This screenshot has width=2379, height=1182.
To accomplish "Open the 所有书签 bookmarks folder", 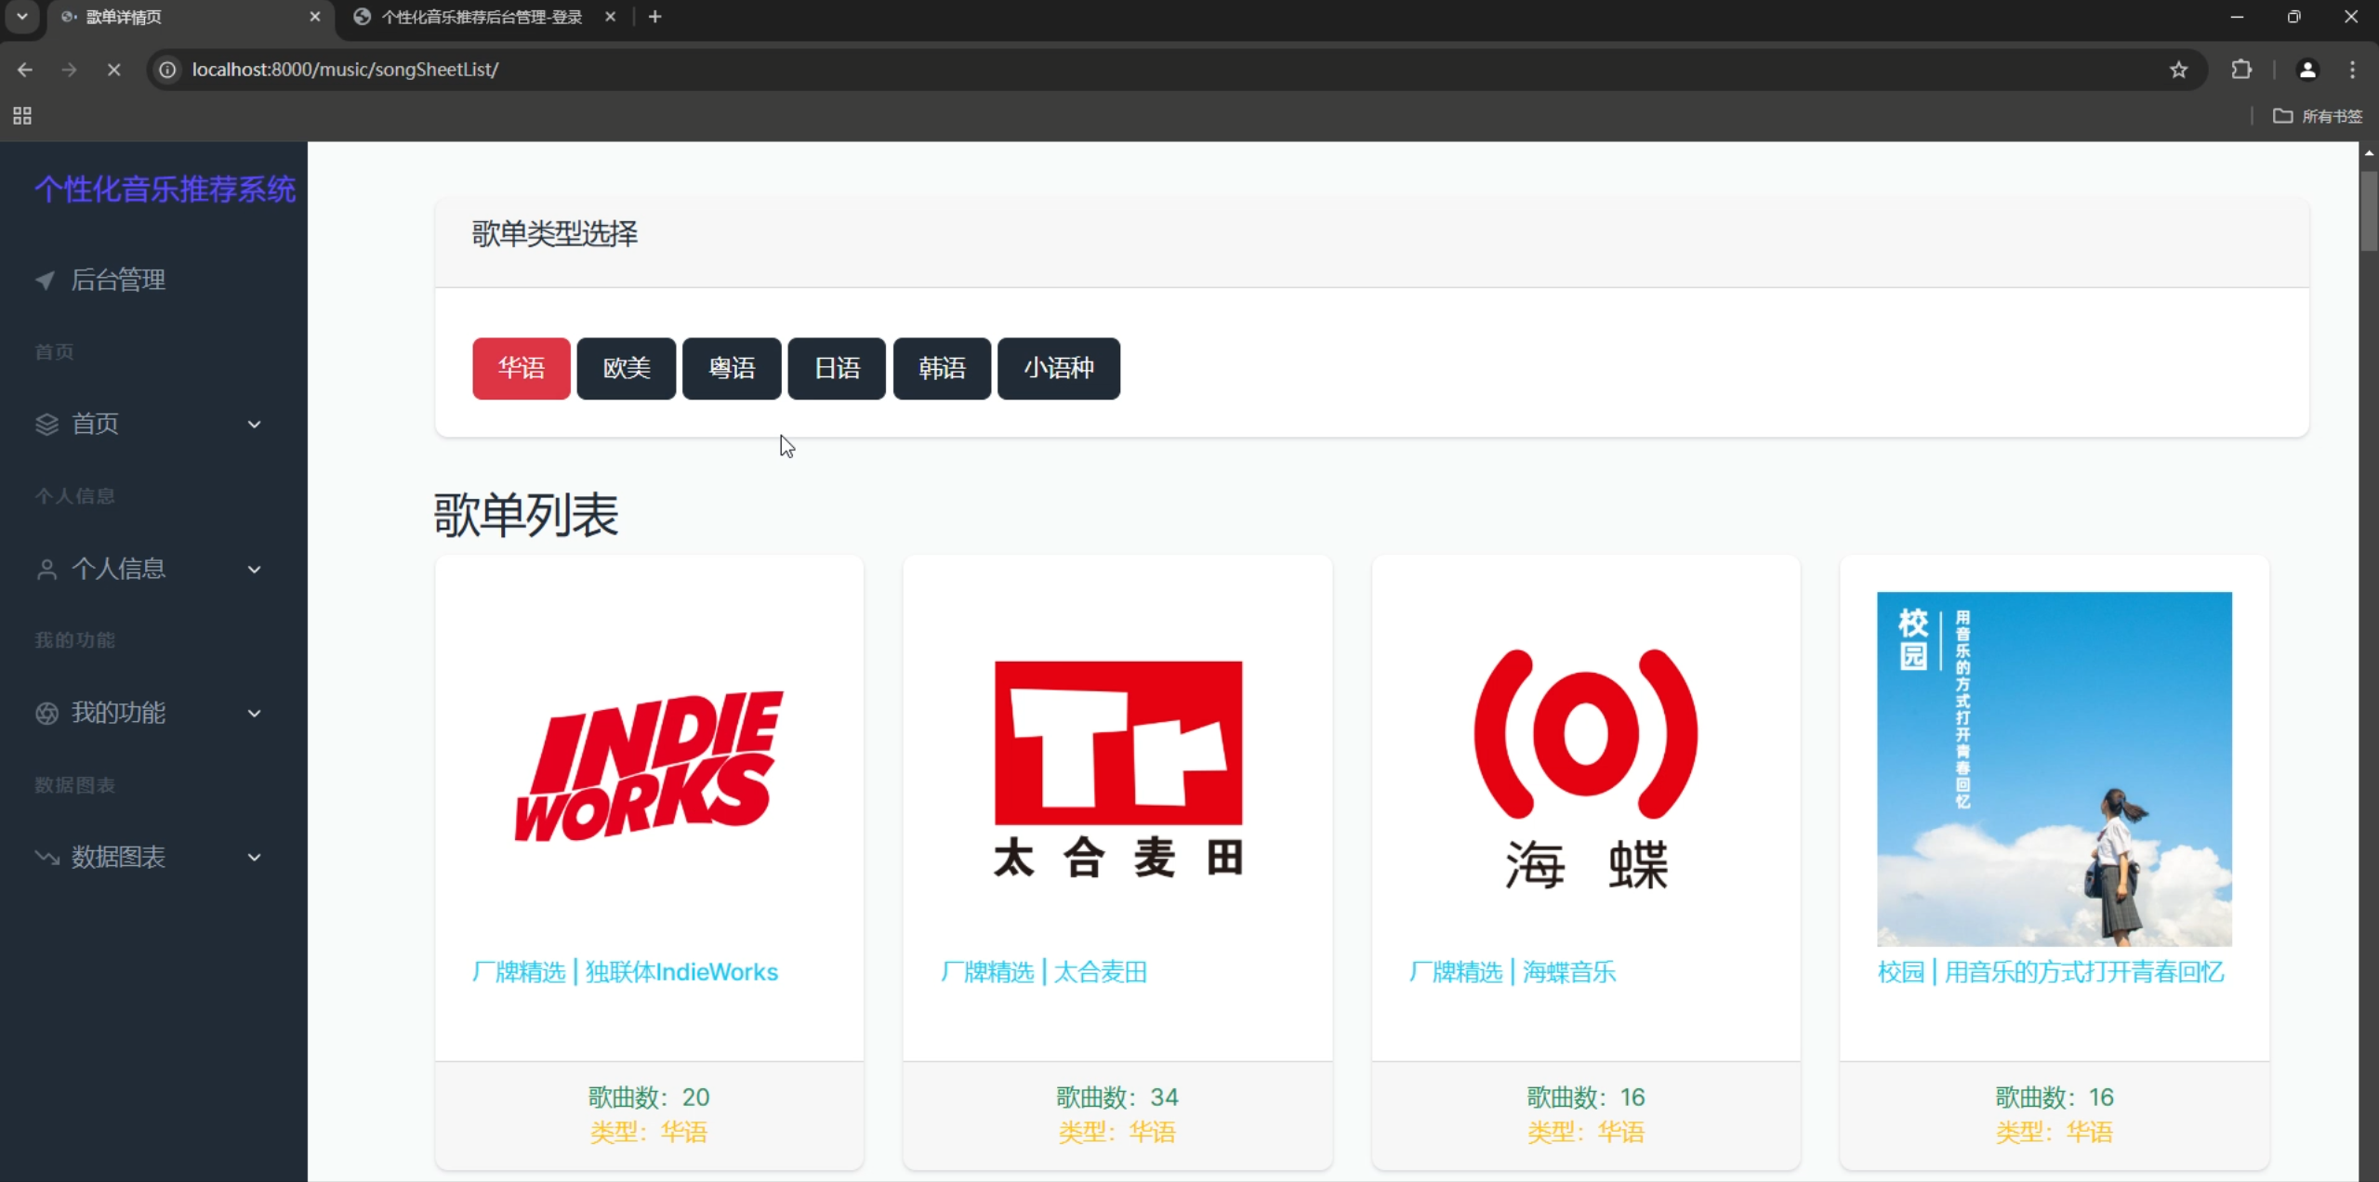I will pos(2318,116).
